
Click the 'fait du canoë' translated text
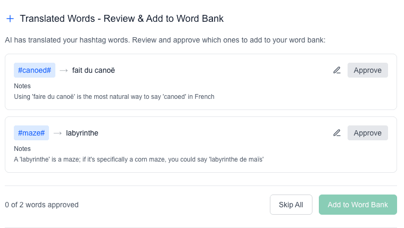93,70
